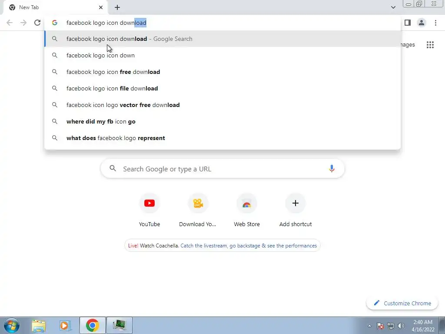Viewport: 445px width, 334px height.
Task: Choose suggestion 'facebook logo icon download - Google Search'
Action: [222, 39]
